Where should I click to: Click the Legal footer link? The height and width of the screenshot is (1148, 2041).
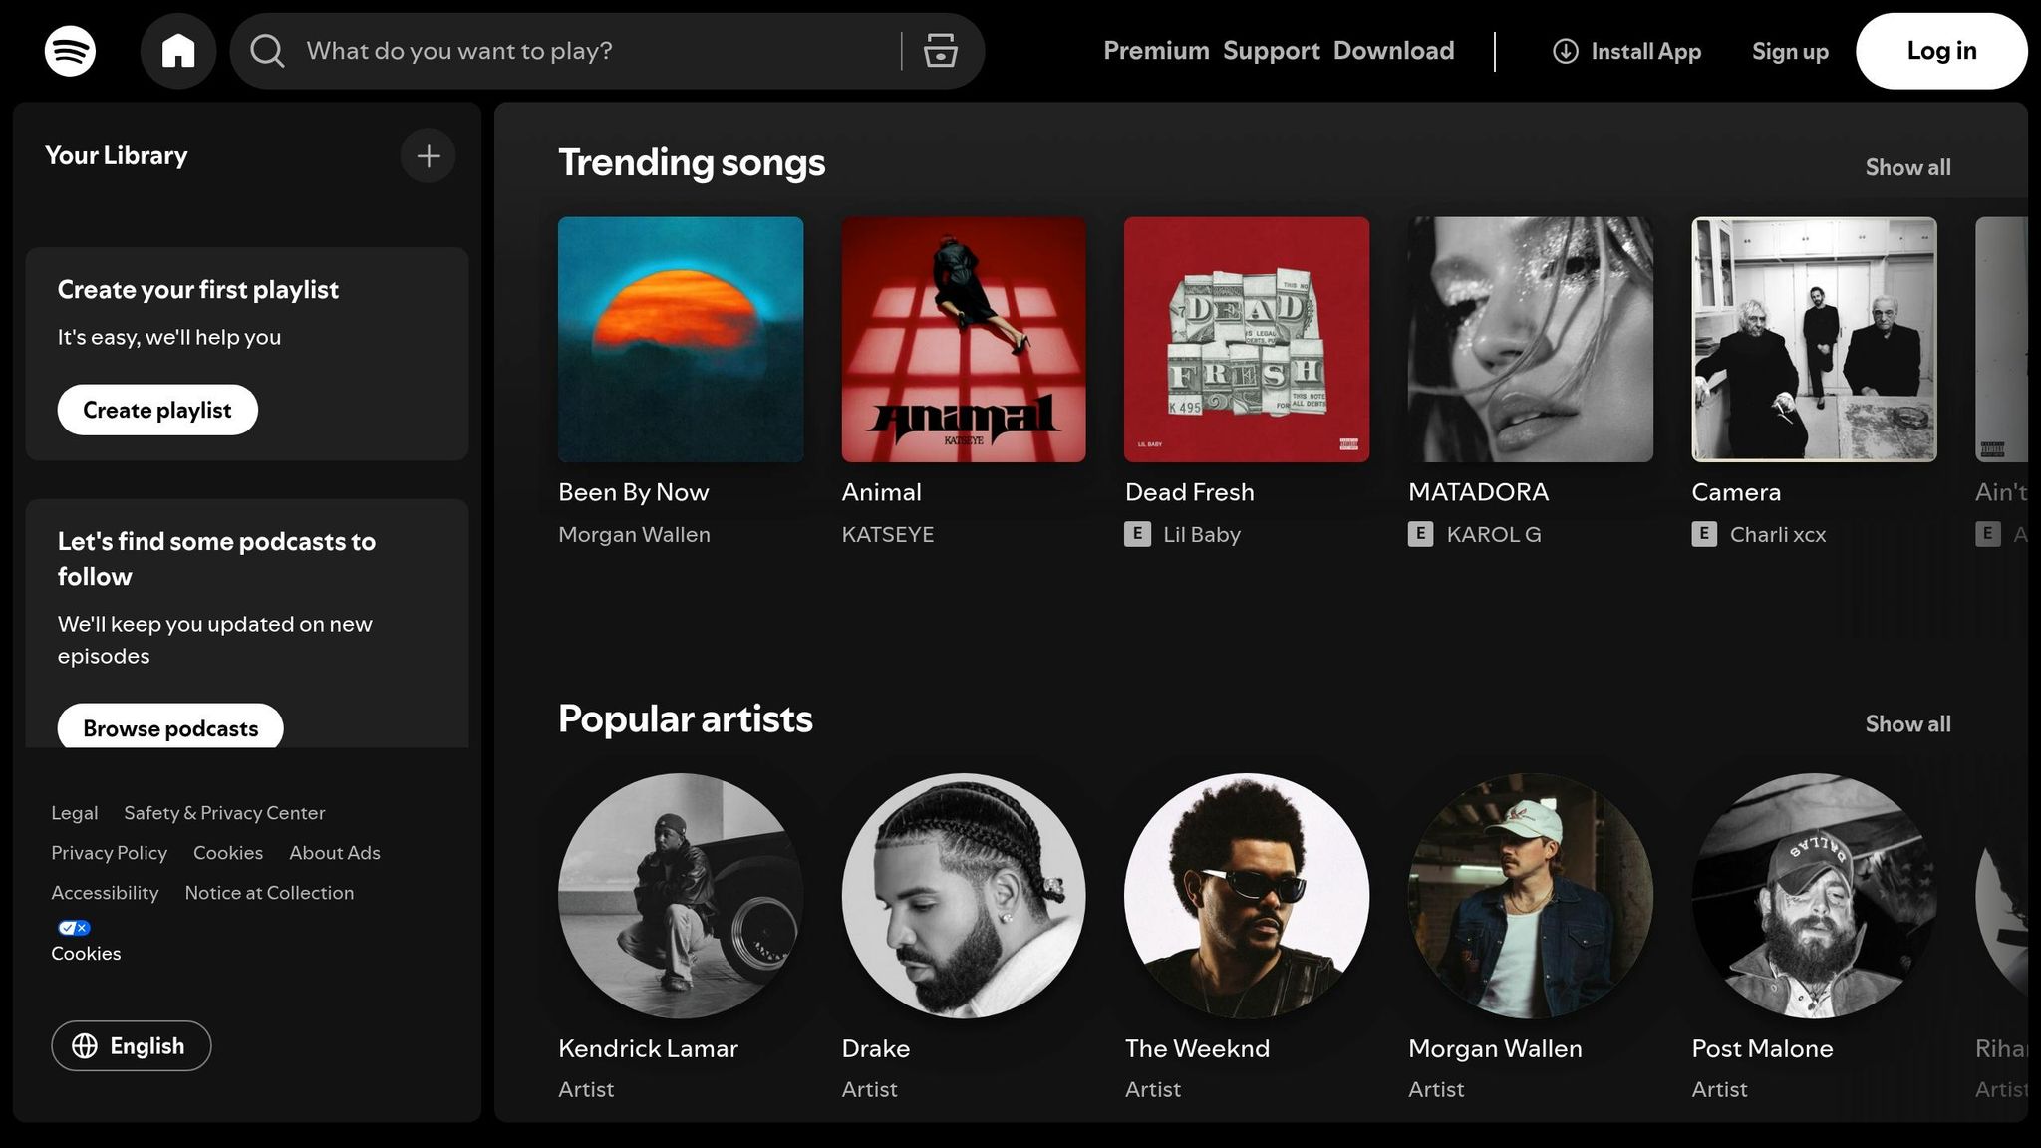click(75, 813)
